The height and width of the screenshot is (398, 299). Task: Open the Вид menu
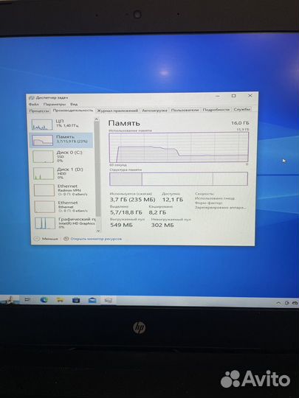(74, 104)
